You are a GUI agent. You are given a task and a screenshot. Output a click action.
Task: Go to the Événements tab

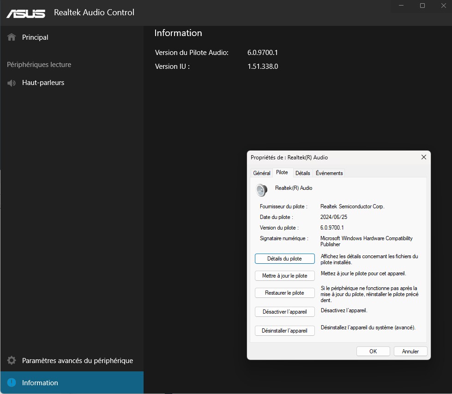coord(329,173)
